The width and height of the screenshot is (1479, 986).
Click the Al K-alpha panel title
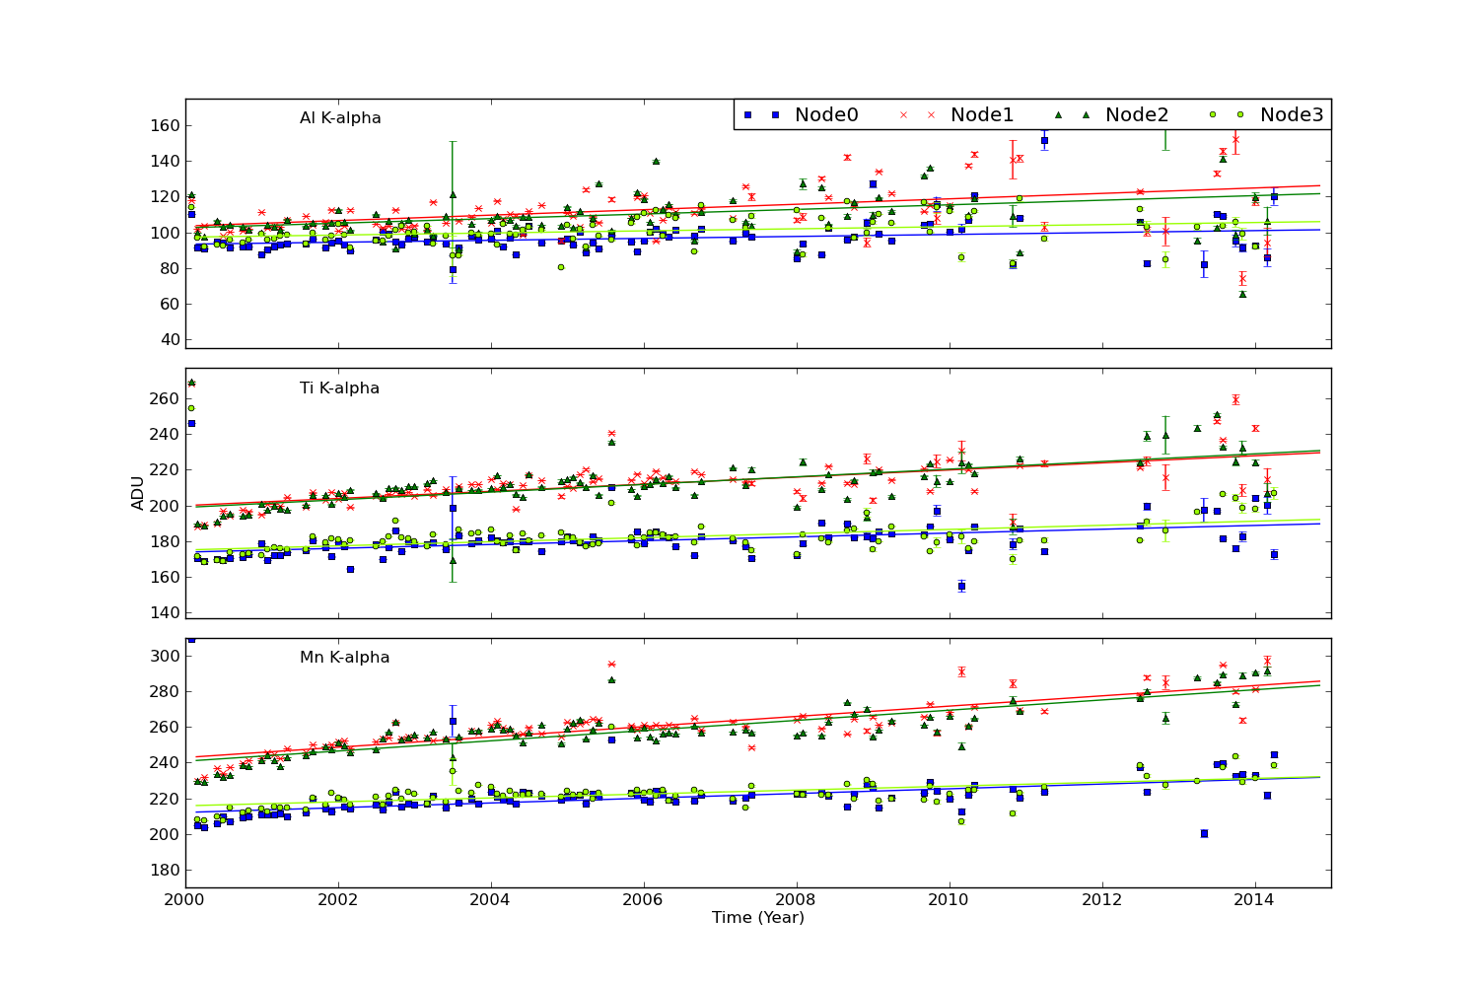point(340,118)
